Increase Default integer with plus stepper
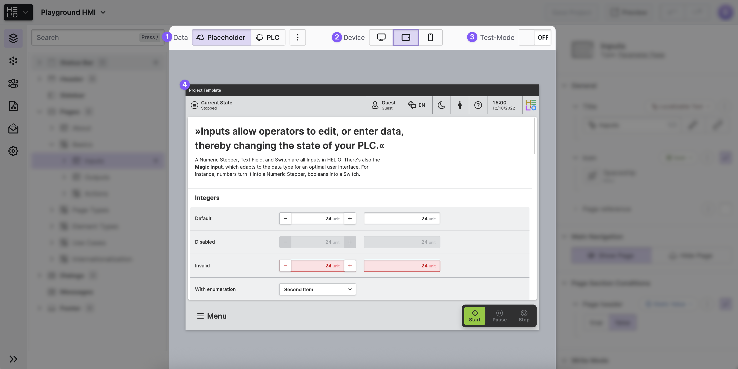The width and height of the screenshot is (738, 369). 350,218
